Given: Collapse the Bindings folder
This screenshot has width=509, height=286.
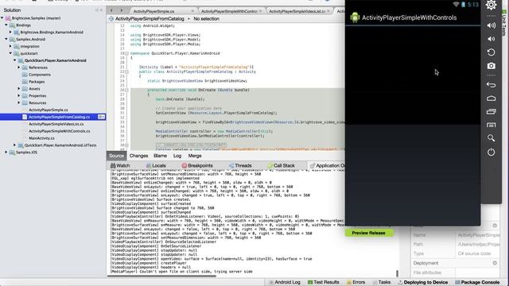Looking at the screenshot, I should coord(6,25).
